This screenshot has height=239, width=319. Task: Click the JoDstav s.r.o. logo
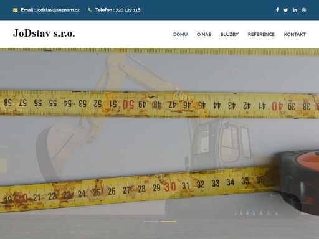click(44, 34)
